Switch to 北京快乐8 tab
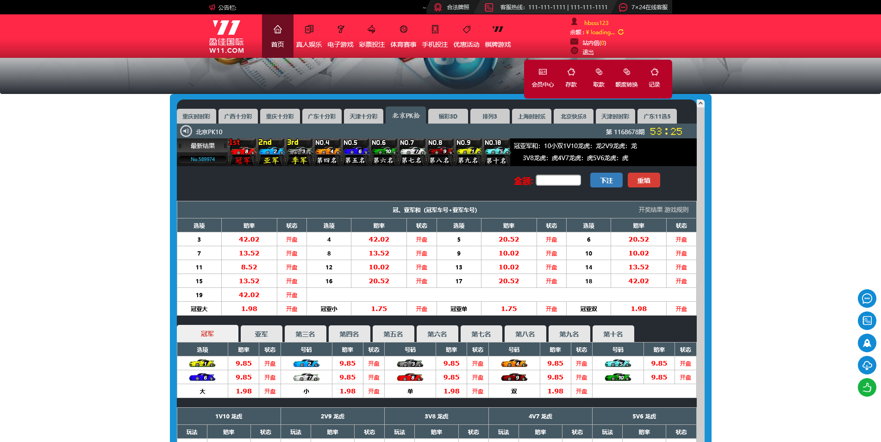 tap(574, 116)
